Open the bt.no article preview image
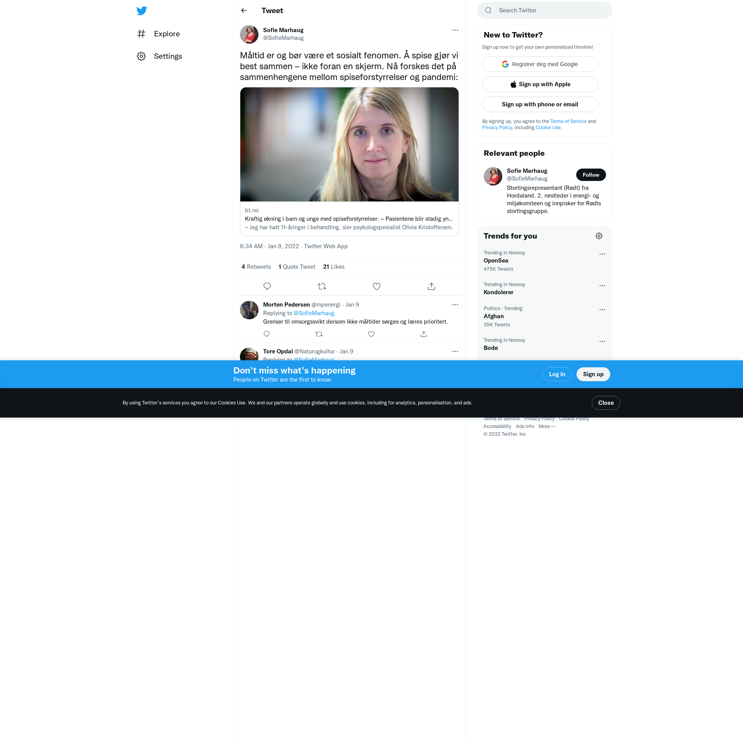Screen dimensions: 743x740 349,144
